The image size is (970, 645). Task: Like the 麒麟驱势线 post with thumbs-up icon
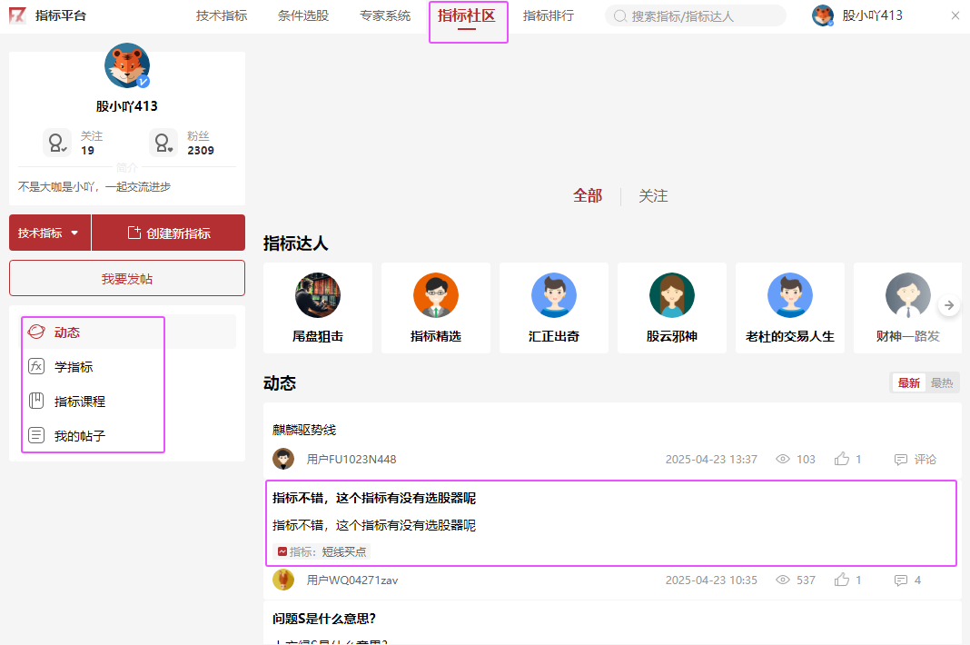[842, 459]
